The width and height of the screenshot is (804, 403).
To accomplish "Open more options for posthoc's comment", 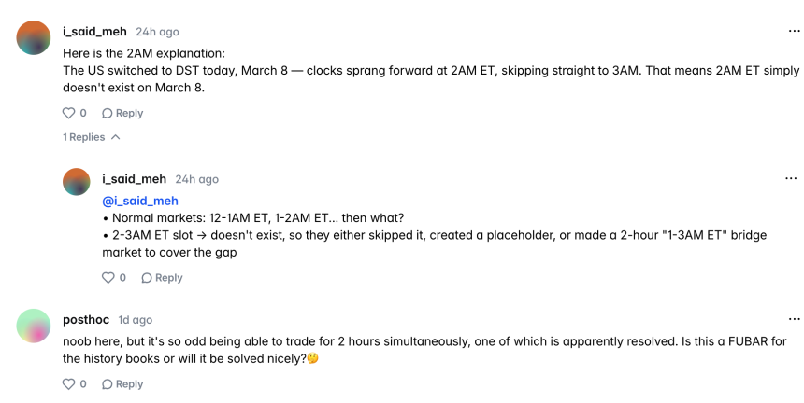I will pos(792,320).
